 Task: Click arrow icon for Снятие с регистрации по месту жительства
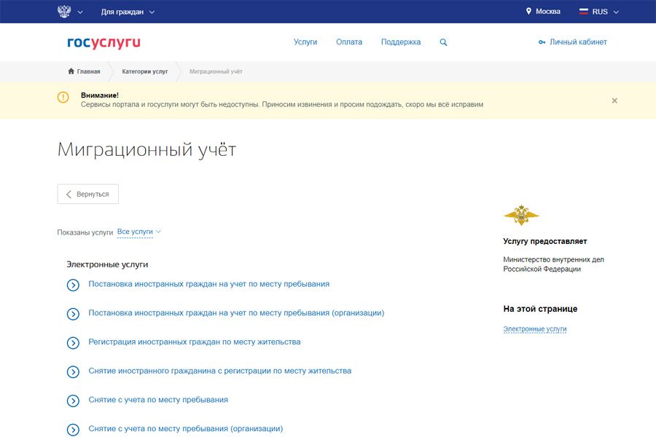73,371
